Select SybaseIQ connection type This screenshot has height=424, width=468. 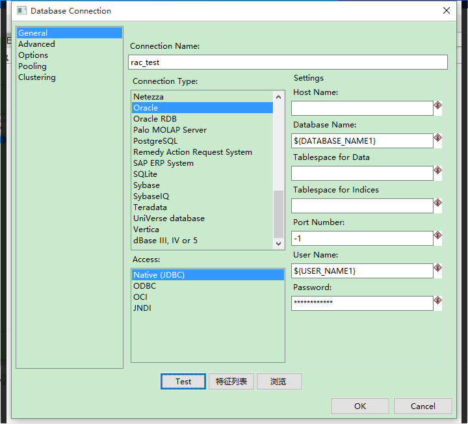click(202, 196)
